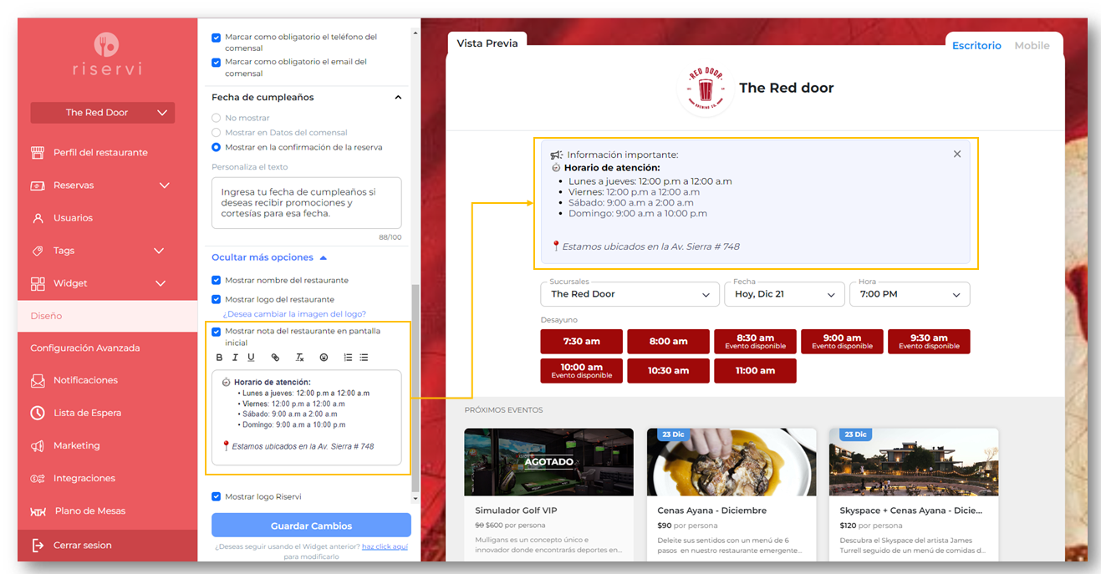Select the No mostrar radio option
This screenshot has height=574, width=1101.
[217, 118]
